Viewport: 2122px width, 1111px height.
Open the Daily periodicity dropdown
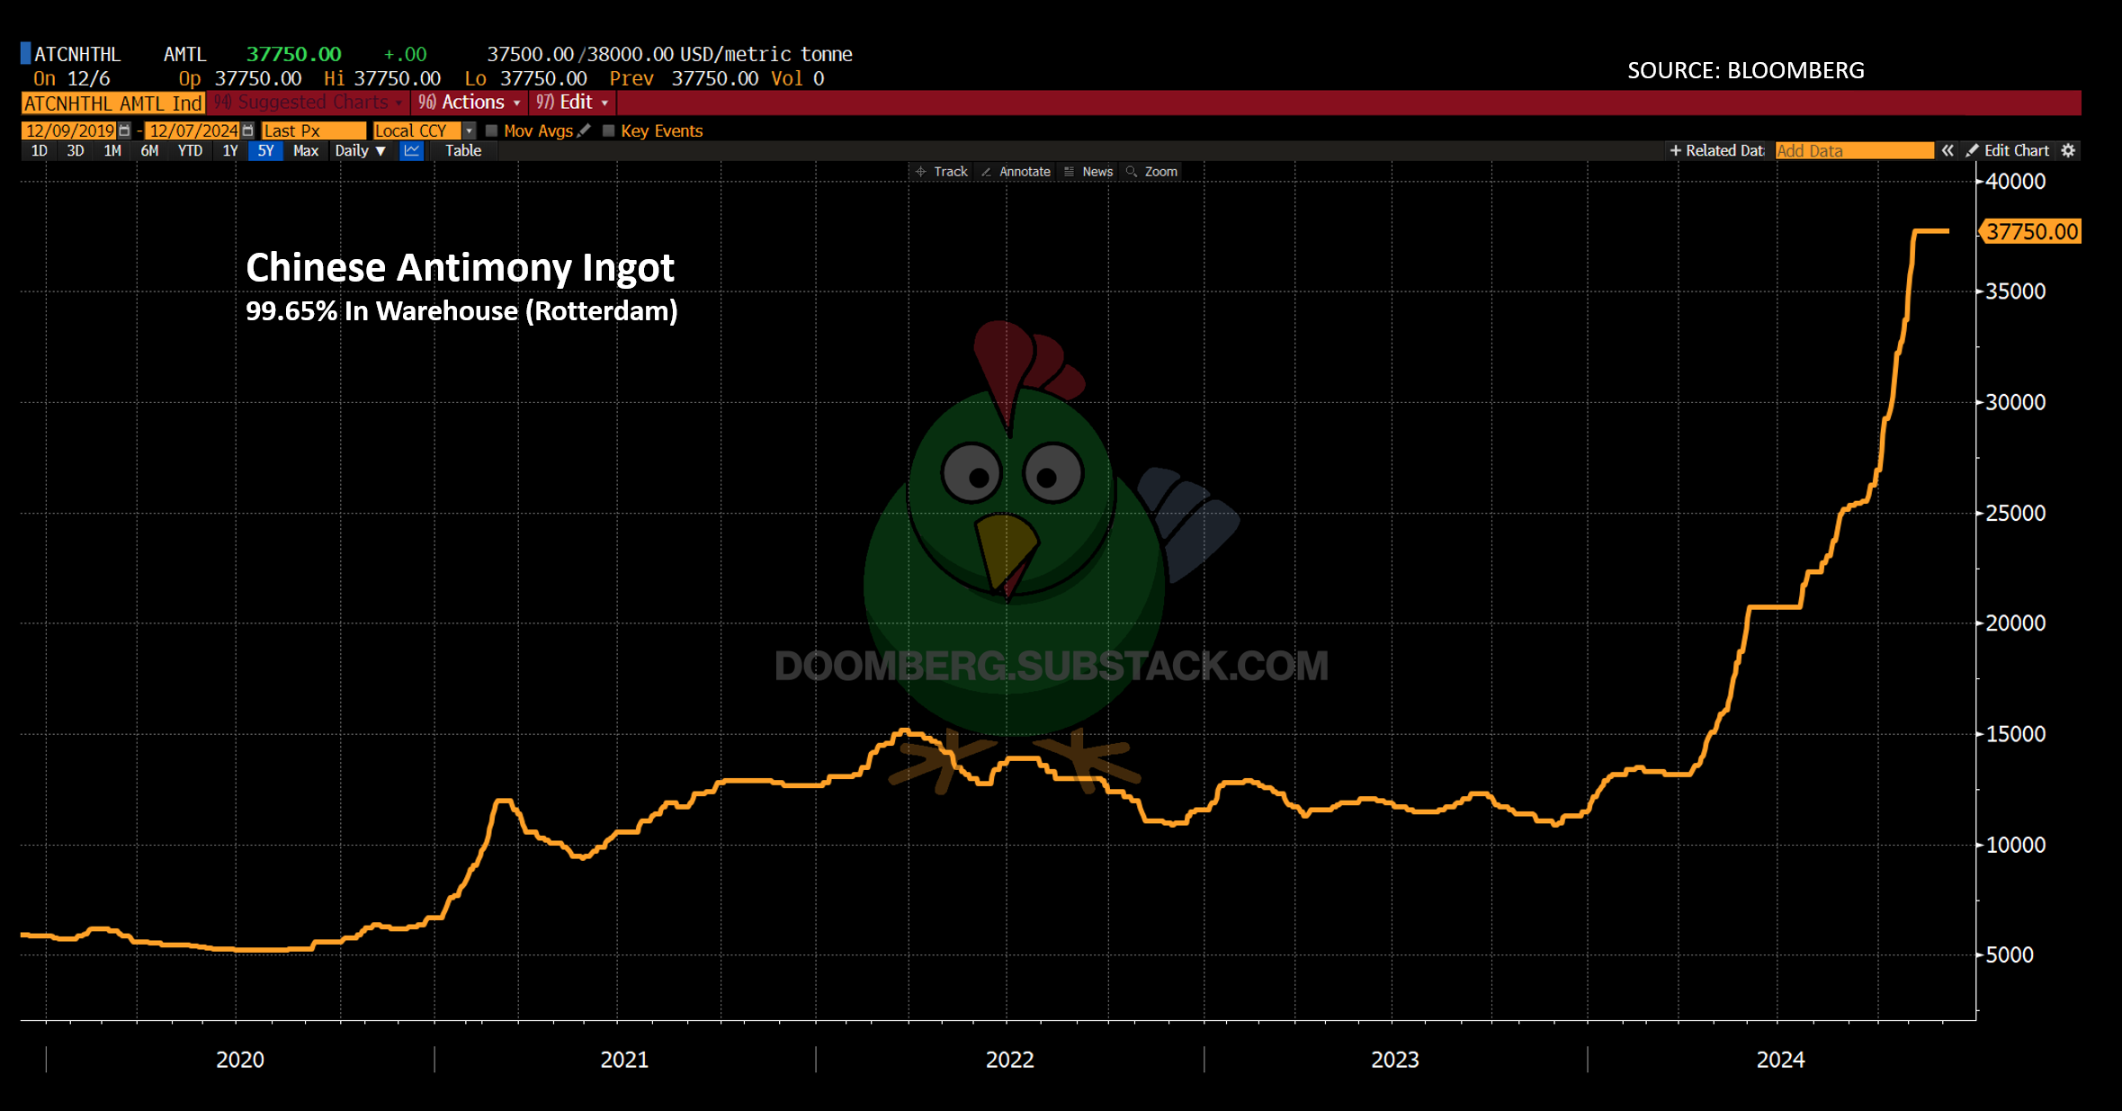360,150
